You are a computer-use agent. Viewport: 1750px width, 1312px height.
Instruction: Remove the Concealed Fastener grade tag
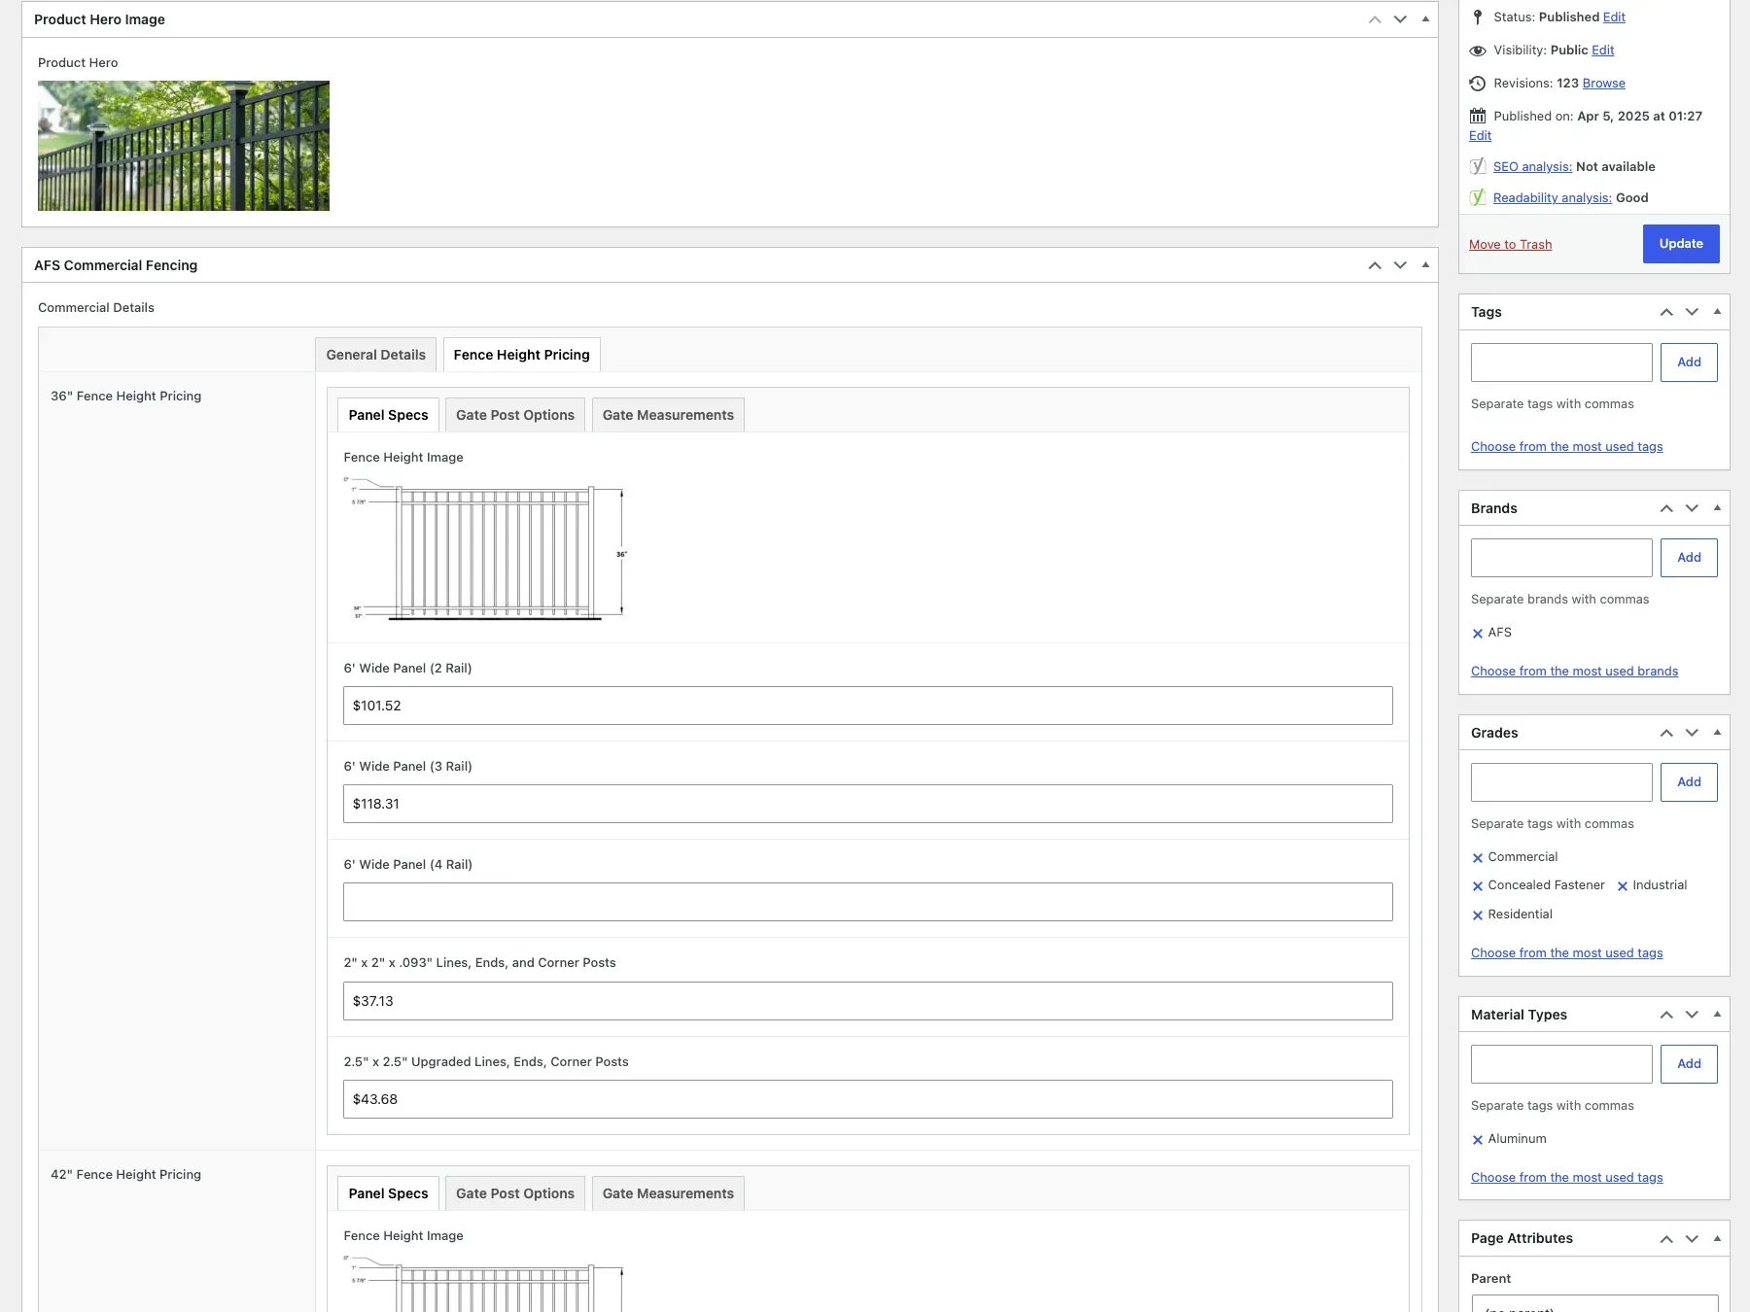[1478, 886]
